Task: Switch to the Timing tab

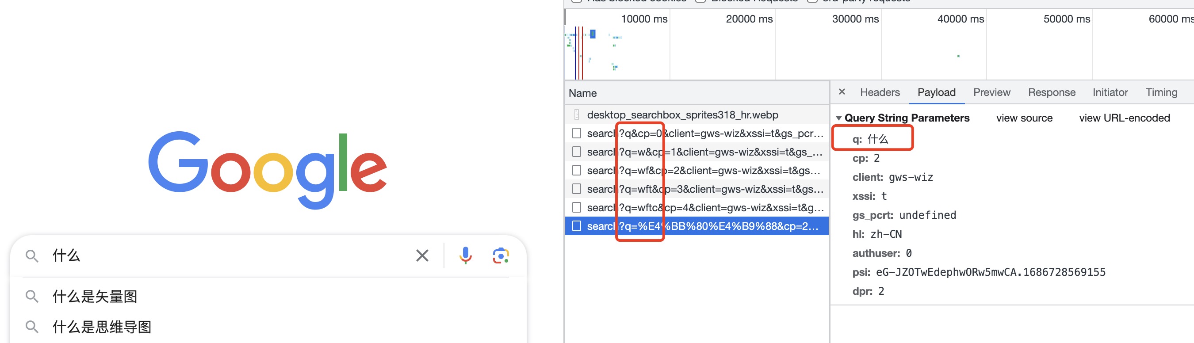Action: 1161,92
